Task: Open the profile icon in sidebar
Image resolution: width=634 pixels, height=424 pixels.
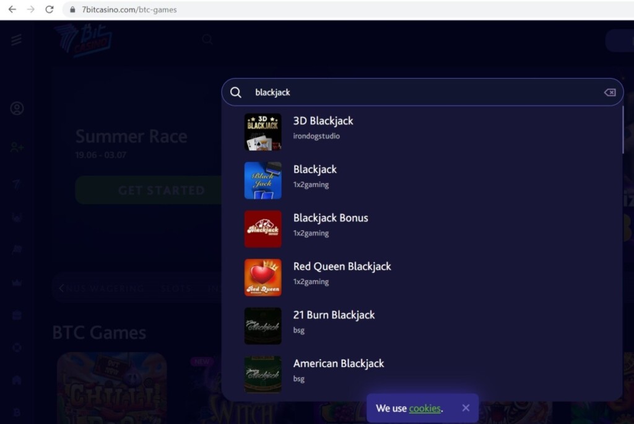Action: tap(17, 108)
